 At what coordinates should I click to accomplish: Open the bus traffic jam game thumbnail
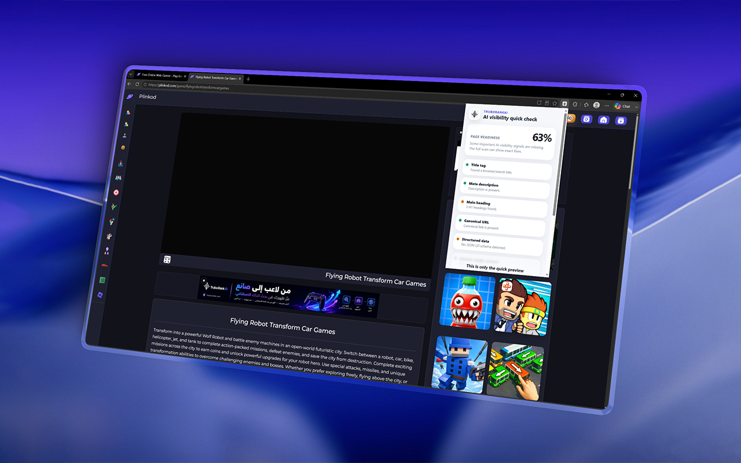[514, 370]
